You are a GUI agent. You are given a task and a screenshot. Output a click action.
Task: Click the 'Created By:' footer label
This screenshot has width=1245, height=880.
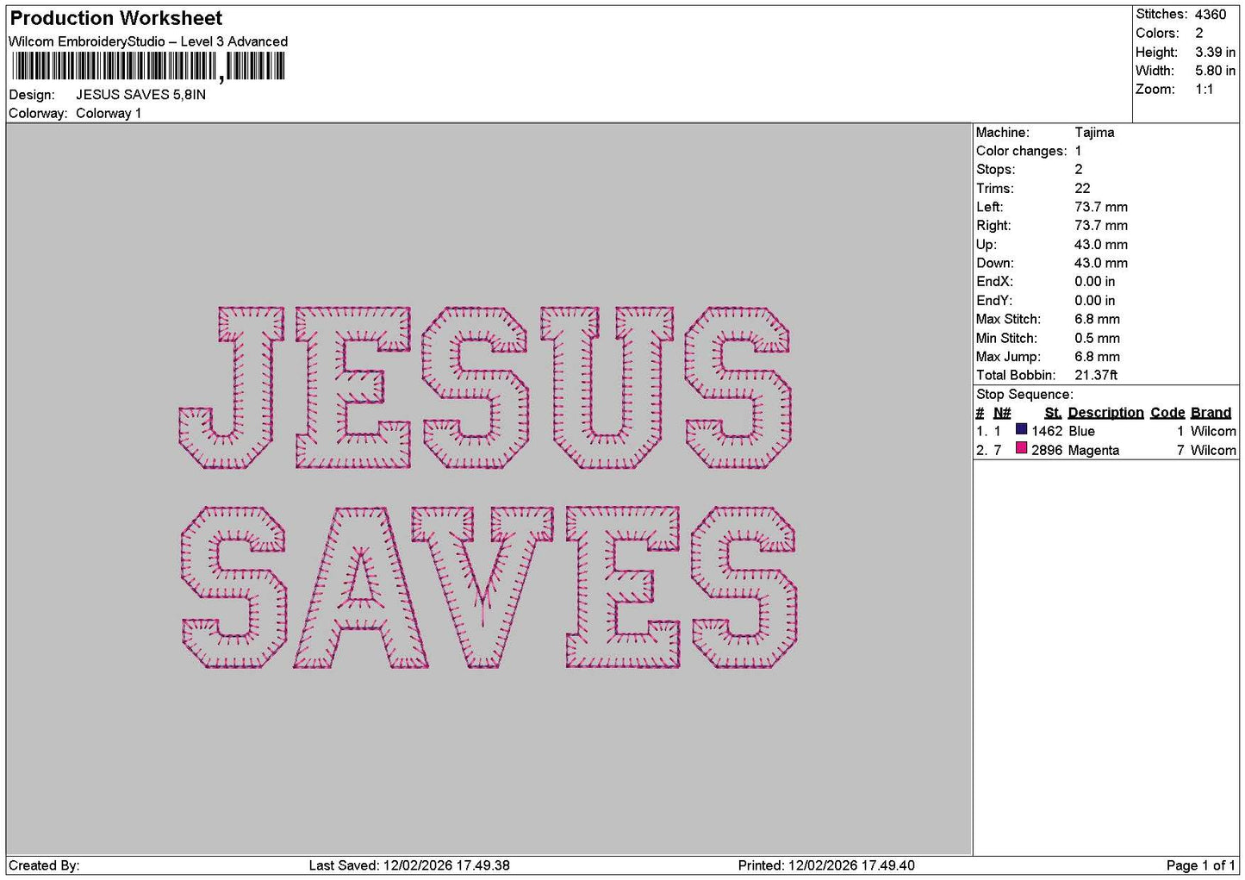click(x=44, y=866)
